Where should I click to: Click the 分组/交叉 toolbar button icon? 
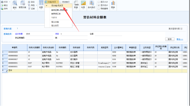46,2
